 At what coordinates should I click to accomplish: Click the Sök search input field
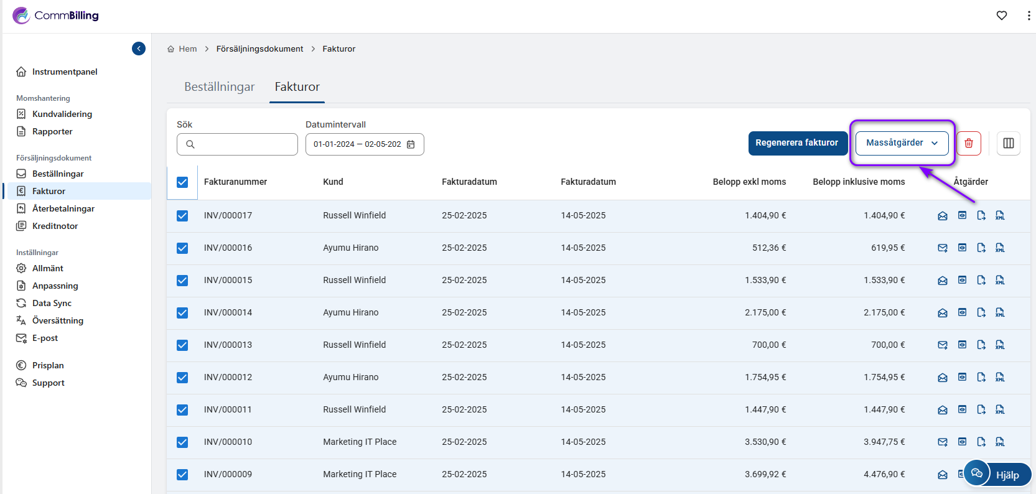click(244, 144)
